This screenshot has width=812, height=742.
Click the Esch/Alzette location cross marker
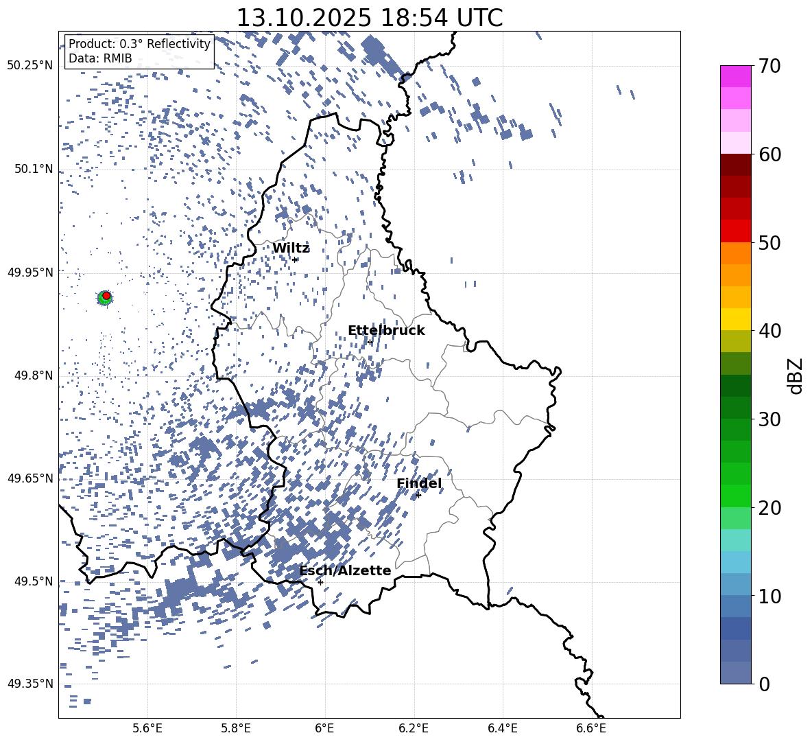320,582
